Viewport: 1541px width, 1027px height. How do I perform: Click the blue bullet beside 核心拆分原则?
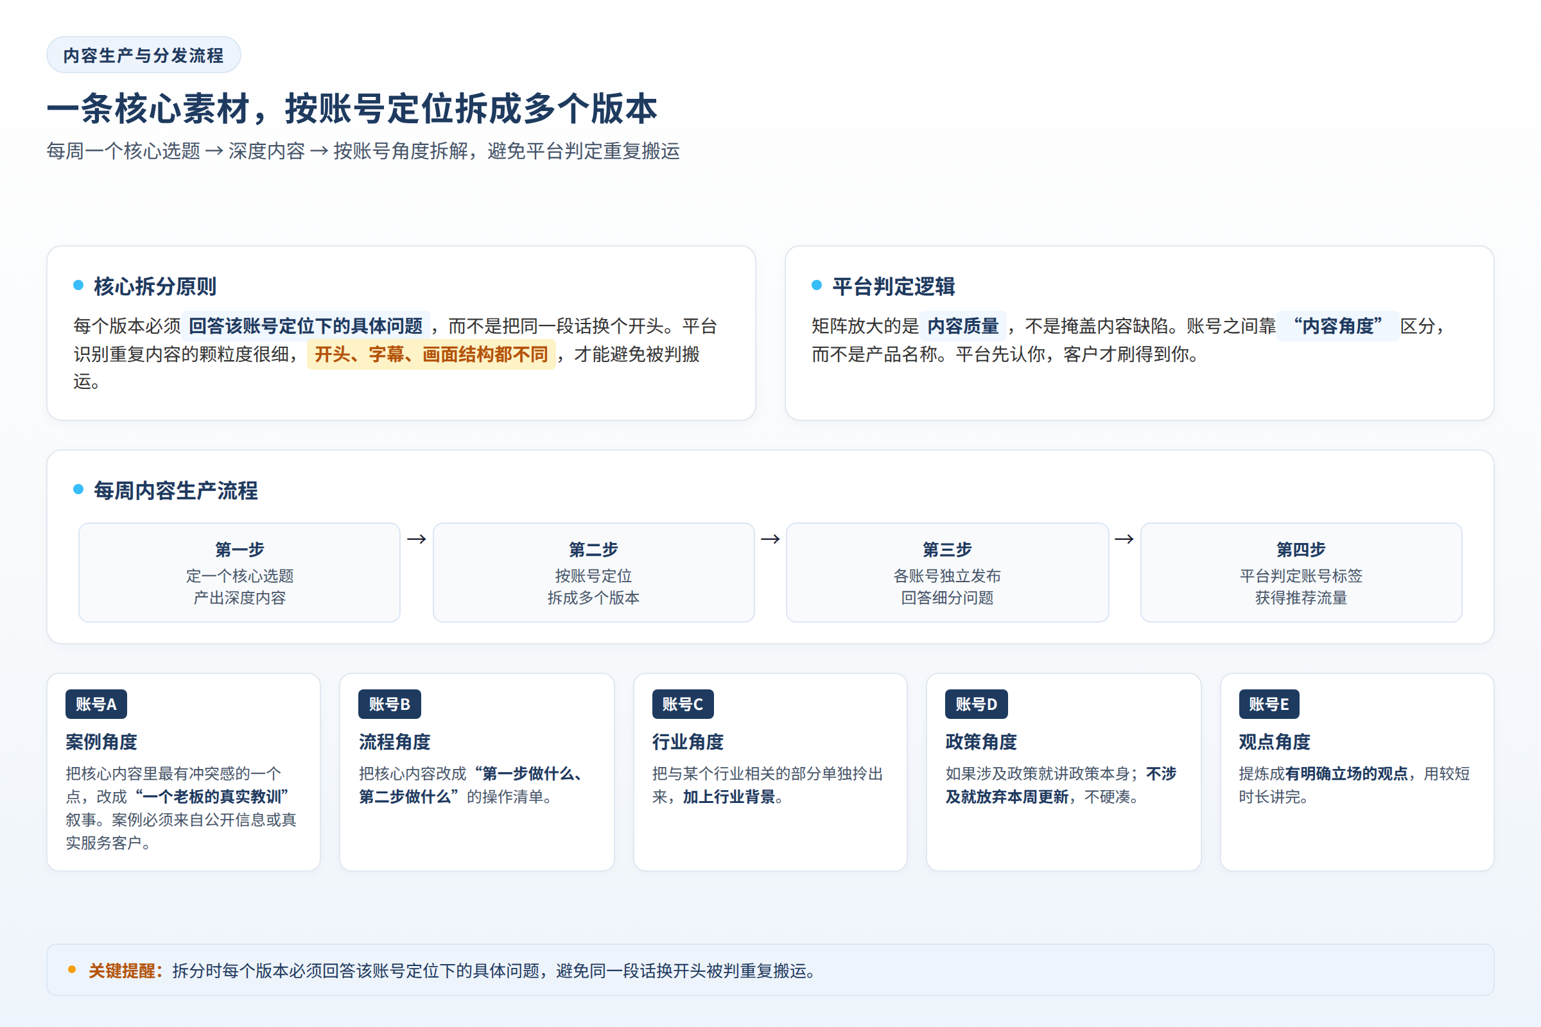click(x=78, y=285)
